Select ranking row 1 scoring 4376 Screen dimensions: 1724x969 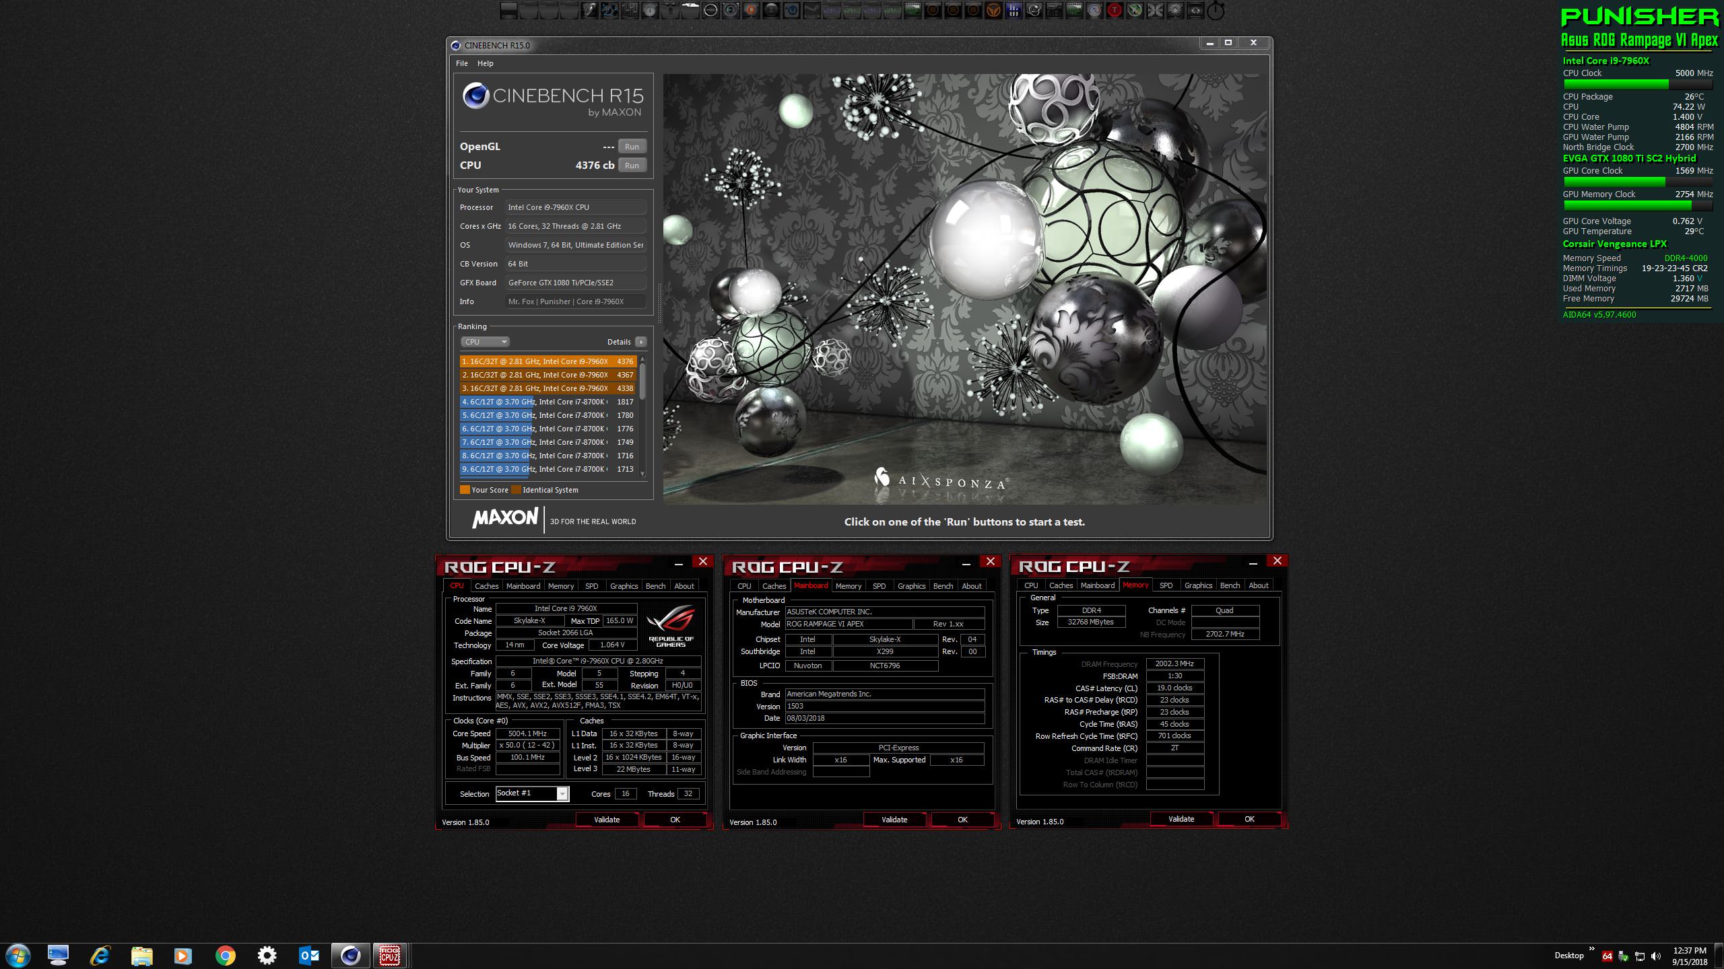(x=548, y=361)
